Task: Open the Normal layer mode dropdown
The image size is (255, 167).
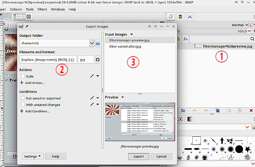Action: [x=240, y=25]
